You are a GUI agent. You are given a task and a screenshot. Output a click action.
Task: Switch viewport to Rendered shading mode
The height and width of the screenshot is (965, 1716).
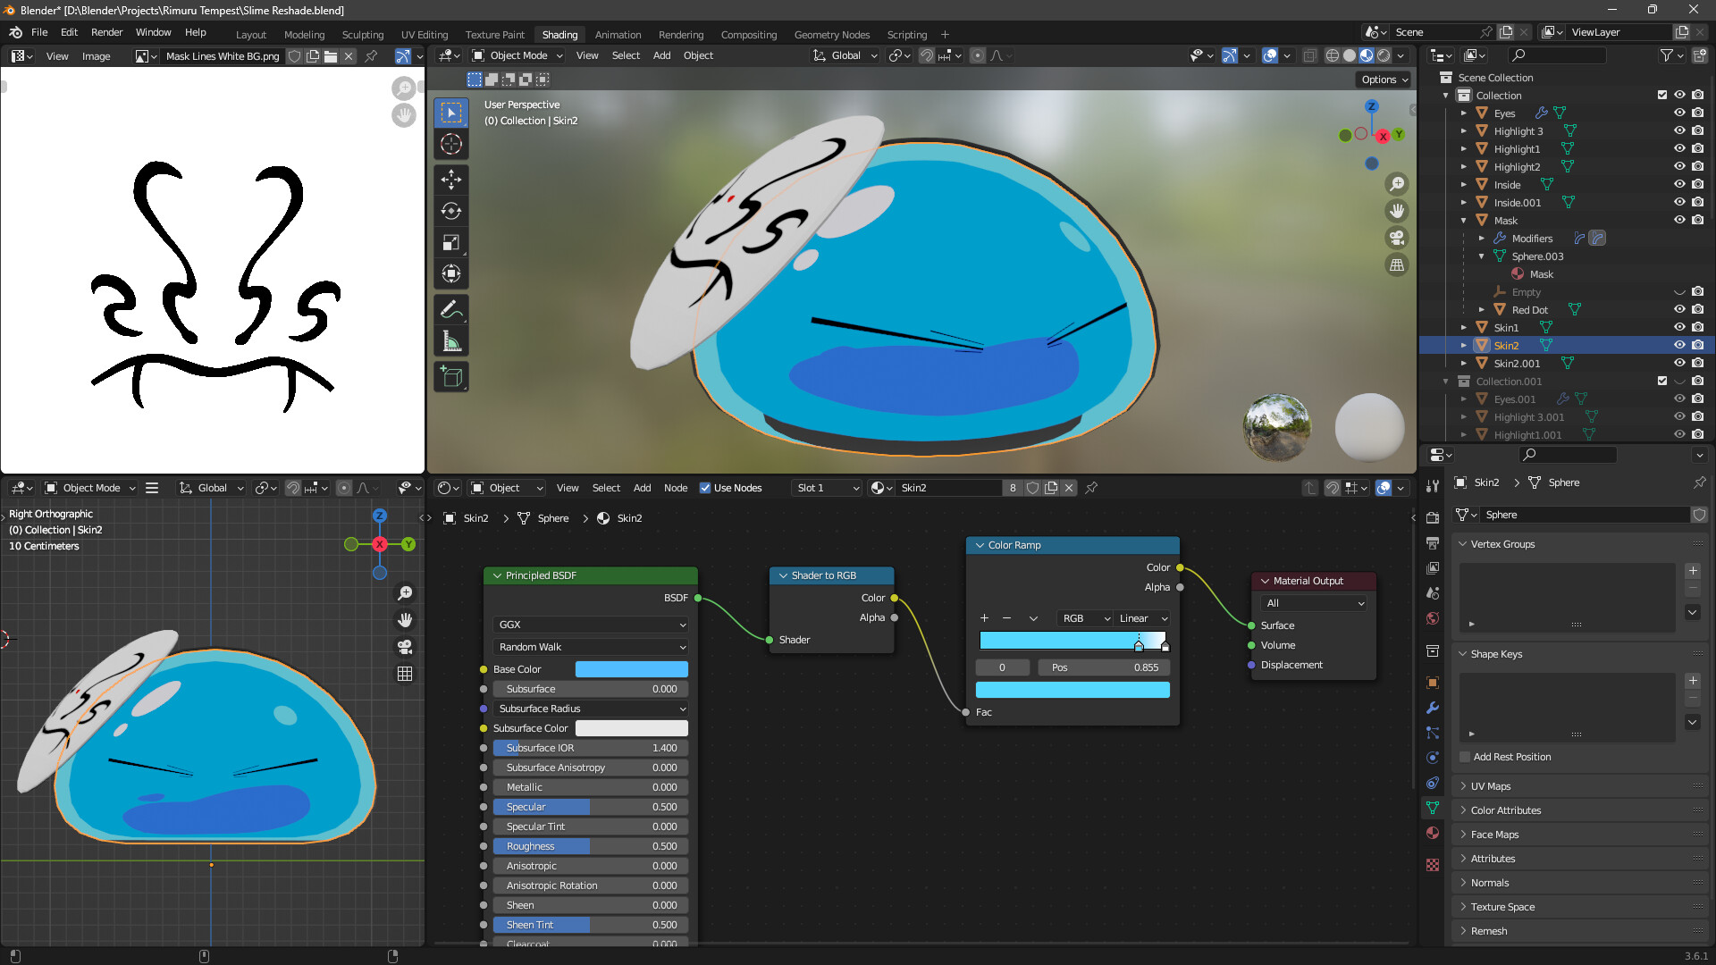(1382, 55)
